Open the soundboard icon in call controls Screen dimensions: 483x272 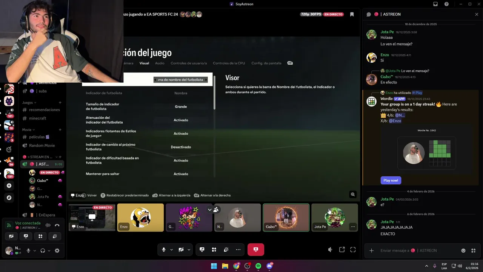point(226,250)
